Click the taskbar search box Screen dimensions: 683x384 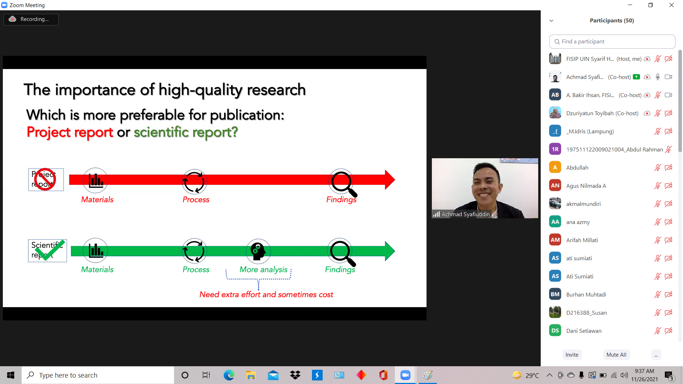[x=98, y=375]
